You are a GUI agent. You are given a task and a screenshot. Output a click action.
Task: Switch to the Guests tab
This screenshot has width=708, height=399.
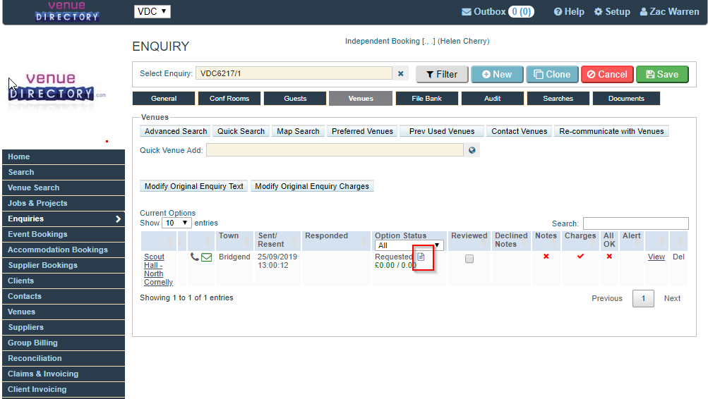pyautogui.click(x=295, y=98)
